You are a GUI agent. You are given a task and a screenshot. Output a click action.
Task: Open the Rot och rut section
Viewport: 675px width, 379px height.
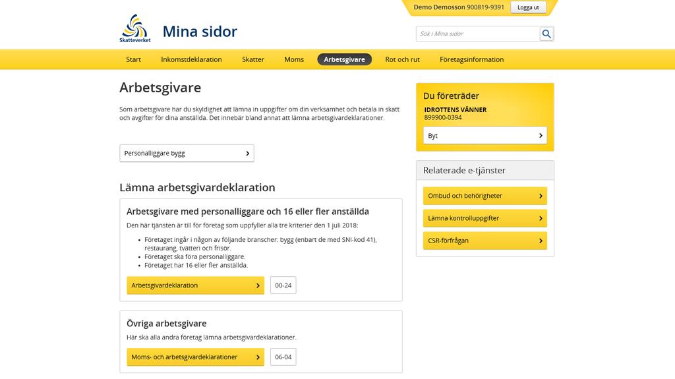[x=402, y=59]
